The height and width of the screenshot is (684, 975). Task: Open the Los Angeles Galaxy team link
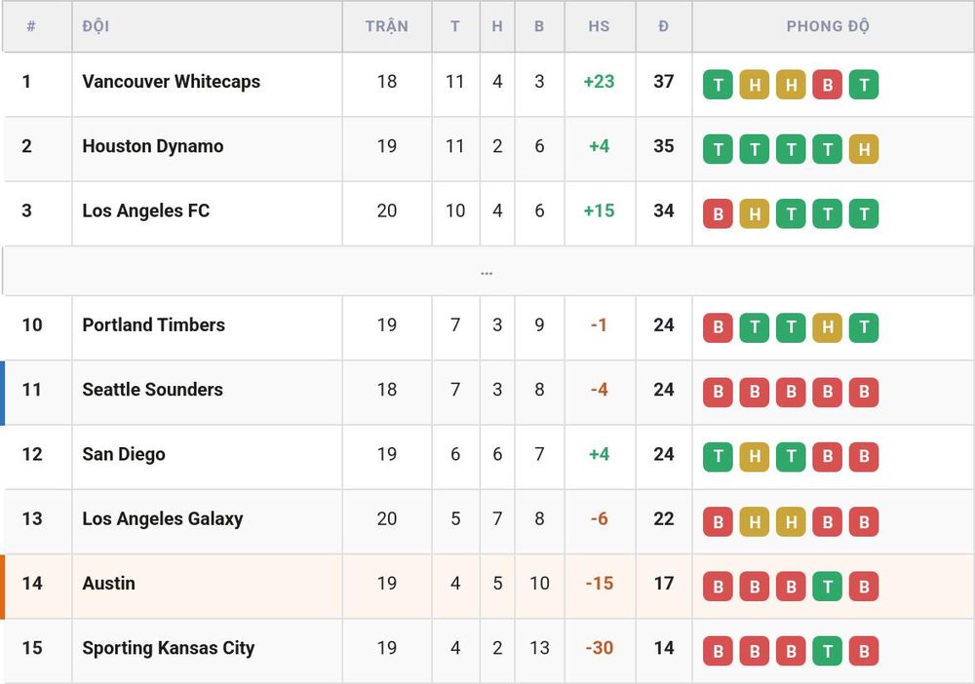tap(162, 518)
